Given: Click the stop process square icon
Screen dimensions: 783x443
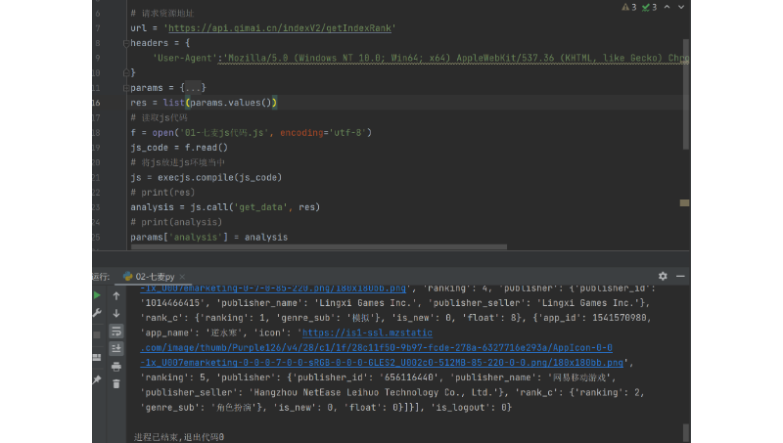Looking at the screenshot, I should 97,334.
